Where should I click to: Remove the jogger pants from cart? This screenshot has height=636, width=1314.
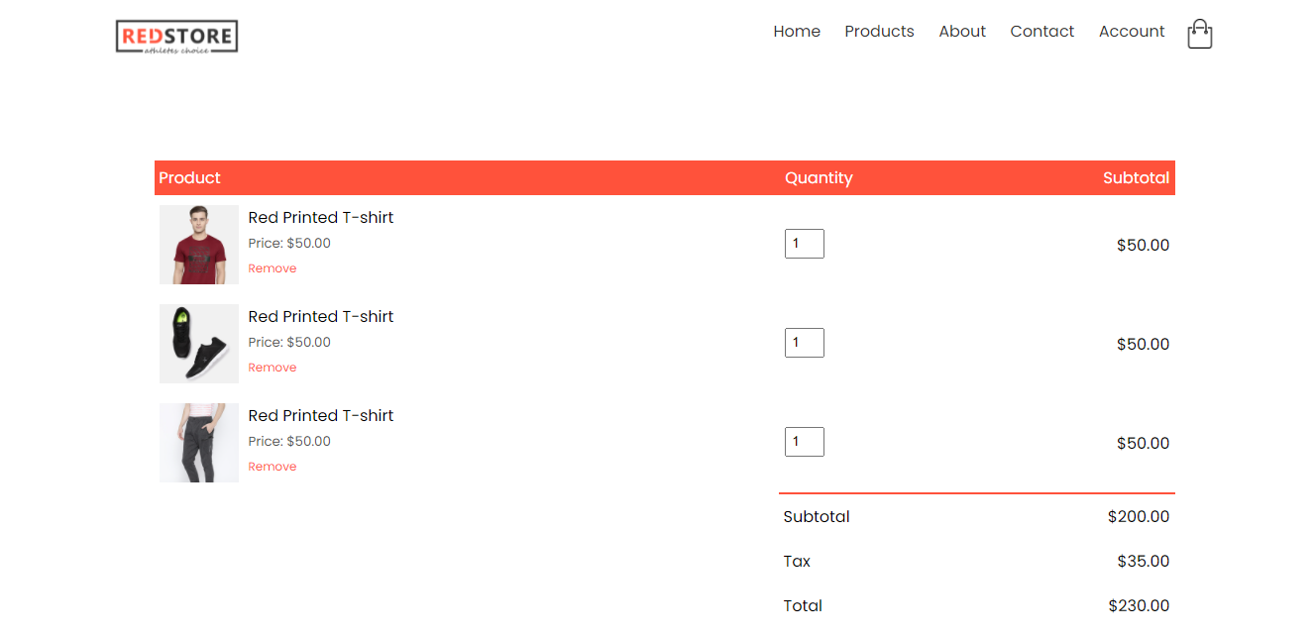272,466
